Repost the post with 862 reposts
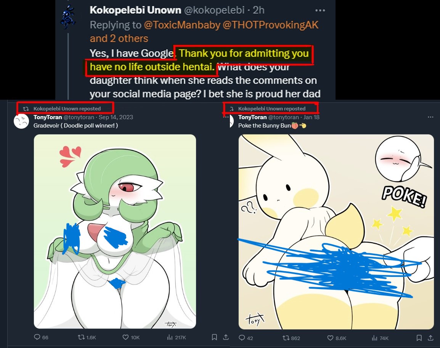The width and height of the screenshot is (440, 348). pyautogui.click(x=291, y=338)
